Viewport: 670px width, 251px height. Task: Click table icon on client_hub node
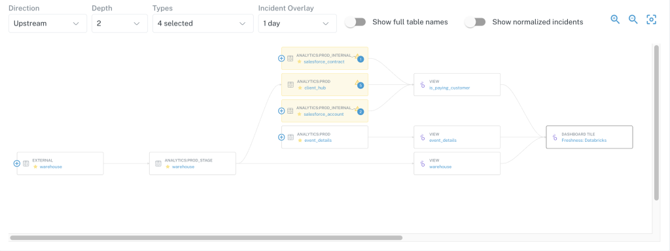291,84
